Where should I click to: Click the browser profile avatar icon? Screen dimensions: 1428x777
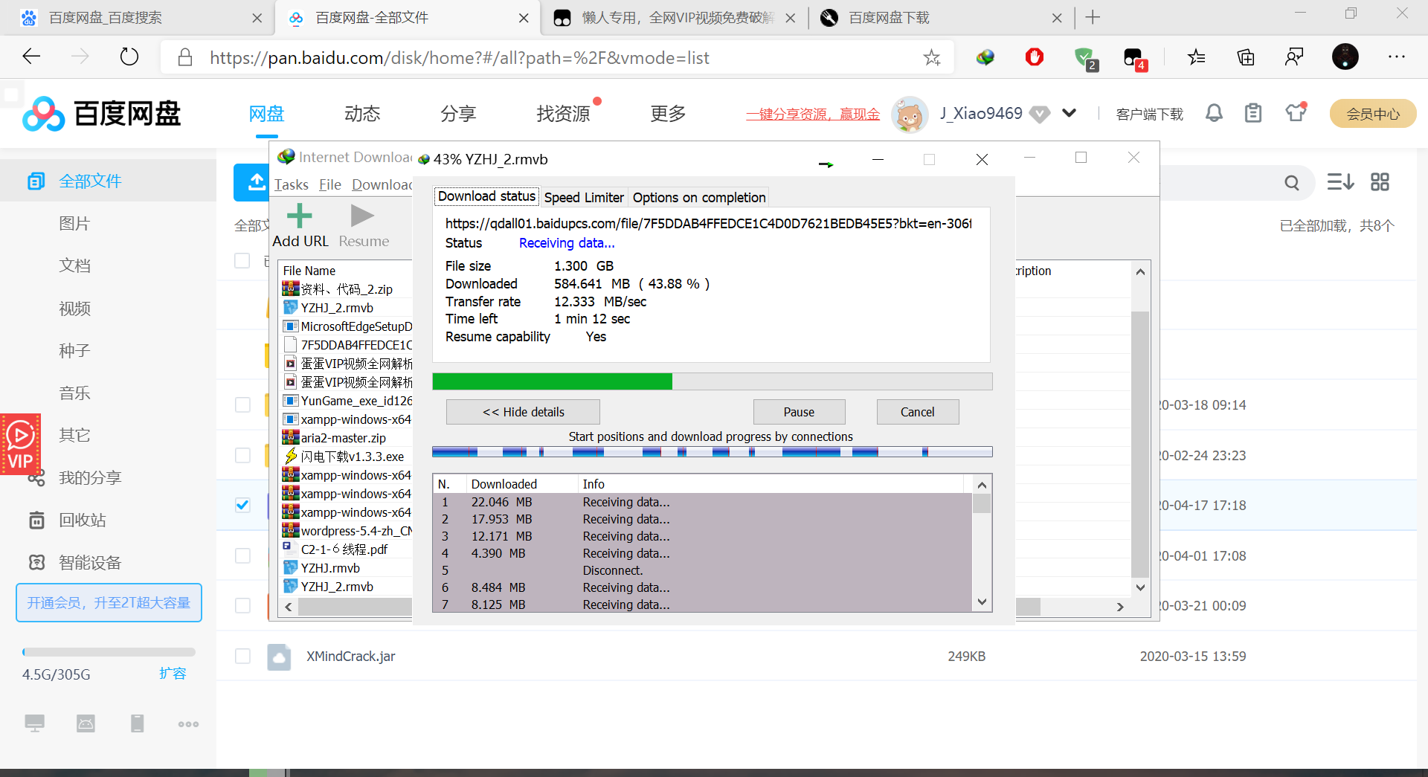[1345, 57]
